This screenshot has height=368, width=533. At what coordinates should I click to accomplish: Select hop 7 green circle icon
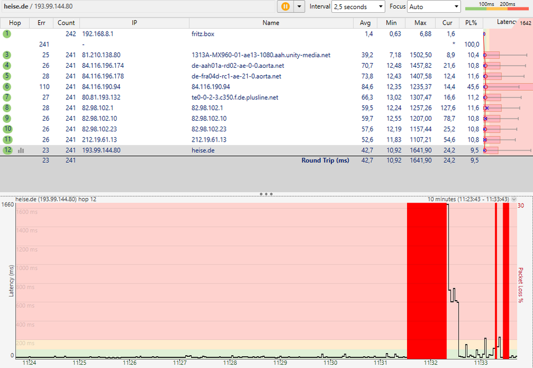[x=7, y=97]
